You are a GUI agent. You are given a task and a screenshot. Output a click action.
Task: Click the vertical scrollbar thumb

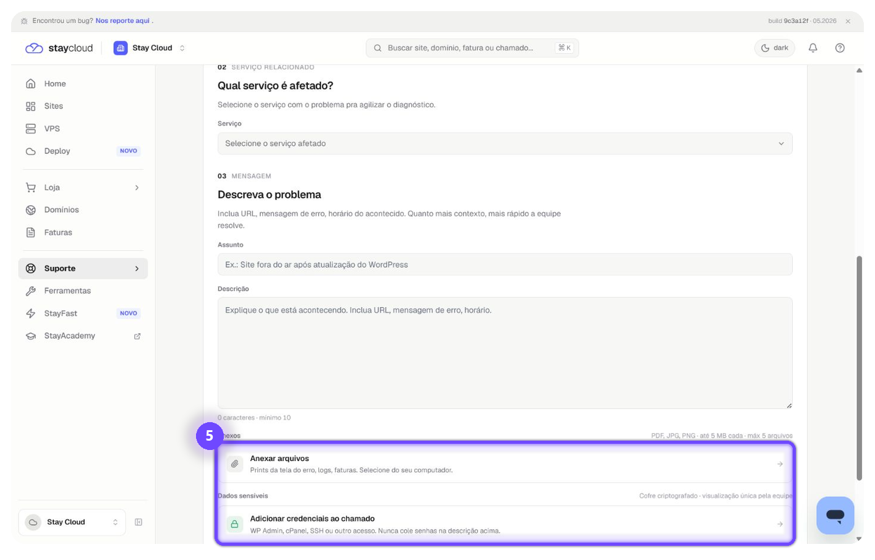[859, 368]
